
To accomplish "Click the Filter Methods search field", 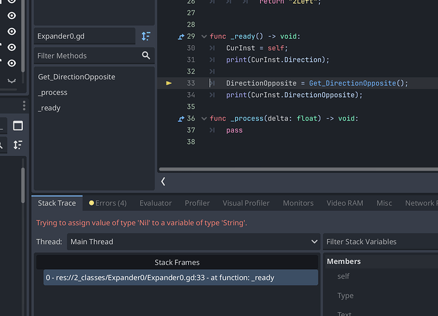I will (x=94, y=55).
